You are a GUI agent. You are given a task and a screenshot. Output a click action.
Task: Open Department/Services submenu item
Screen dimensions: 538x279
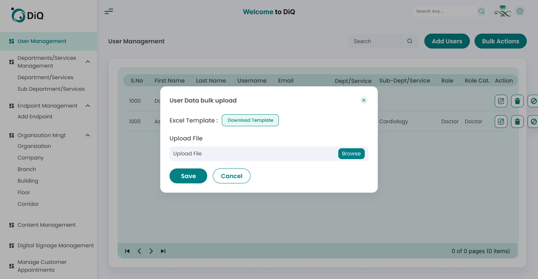pyautogui.click(x=46, y=77)
